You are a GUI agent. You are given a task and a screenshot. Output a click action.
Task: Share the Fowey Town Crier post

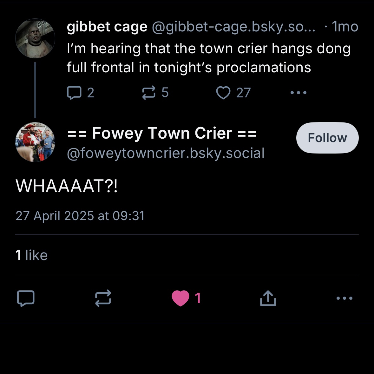268,298
